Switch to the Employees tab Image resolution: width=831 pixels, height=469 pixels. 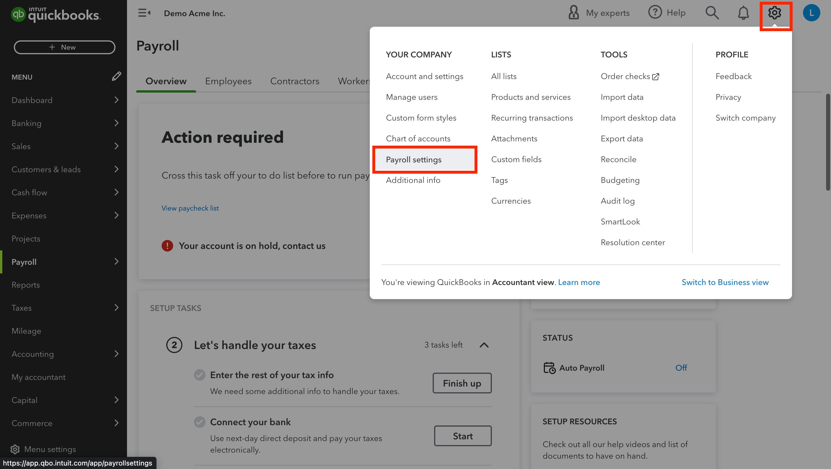pyautogui.click(x=228, y=81)
